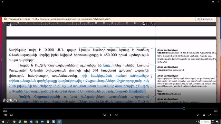Screen dimensions: 221x124
Task: Toggle fullscreen video mode
Action: click(210, 115)
